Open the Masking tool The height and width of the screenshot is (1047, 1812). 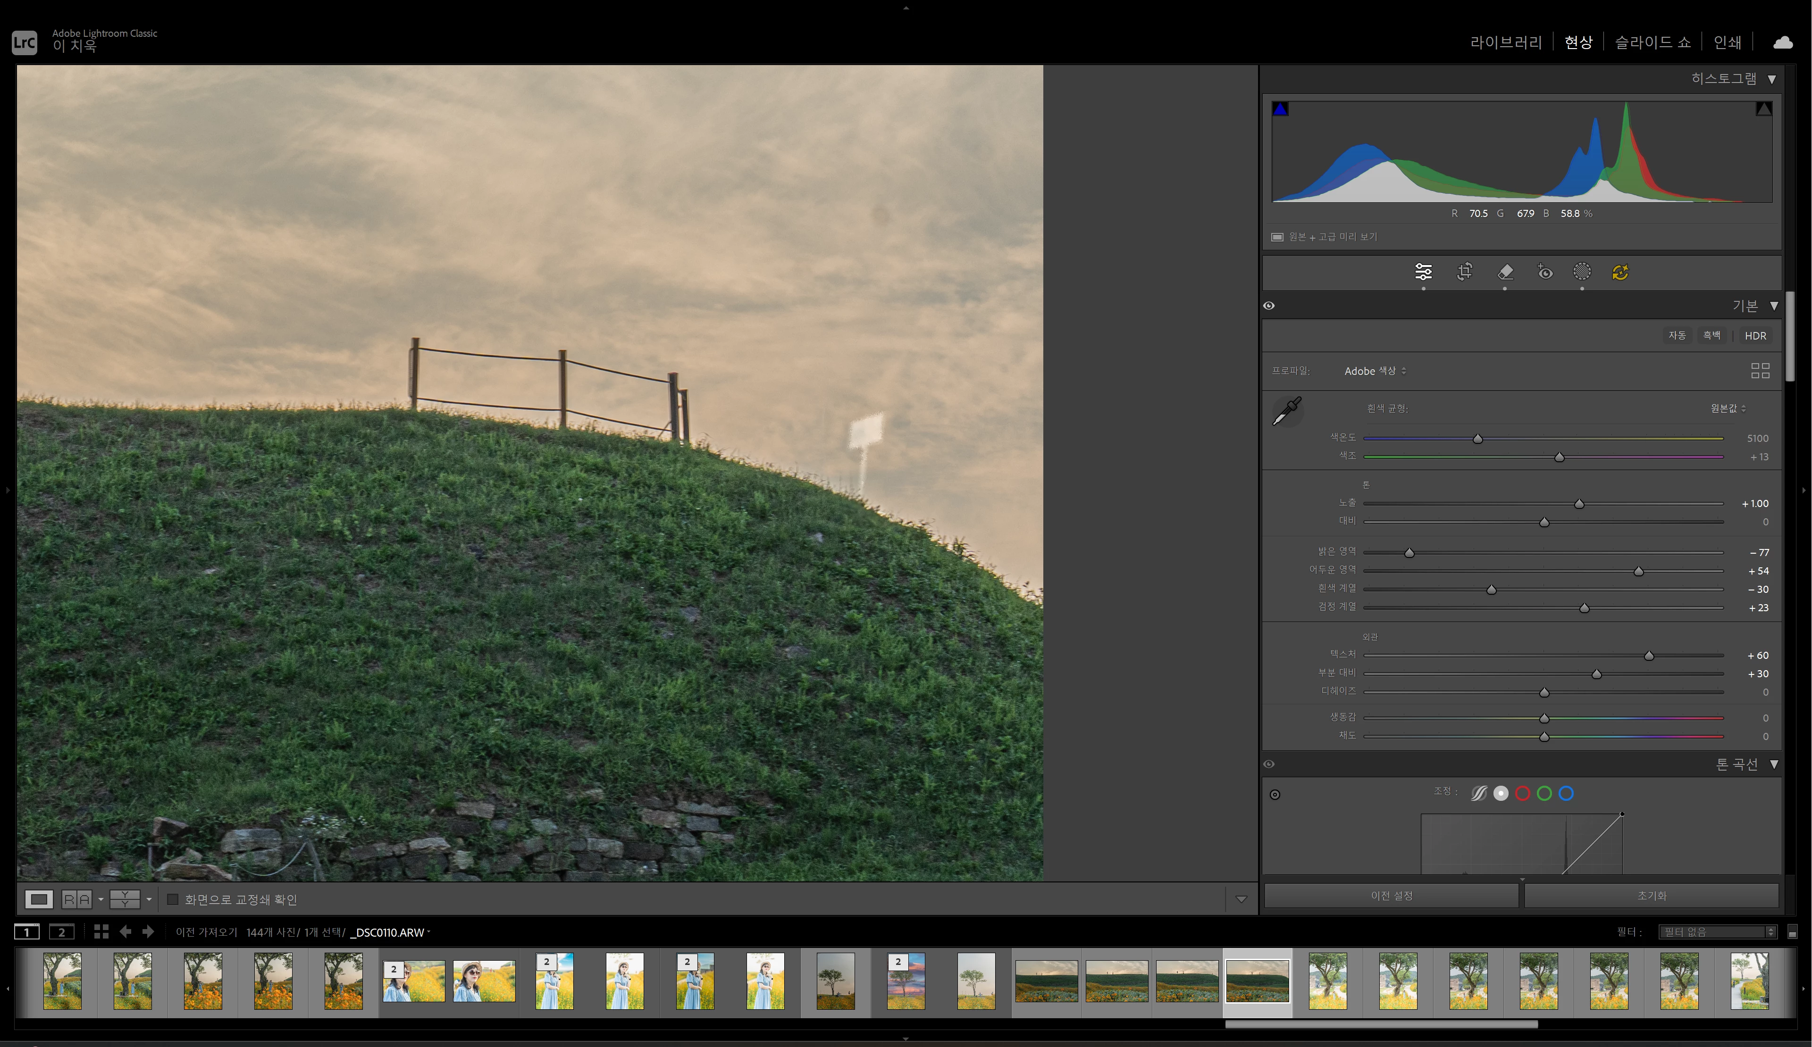pyautogui.click(x=1581, y=272)
